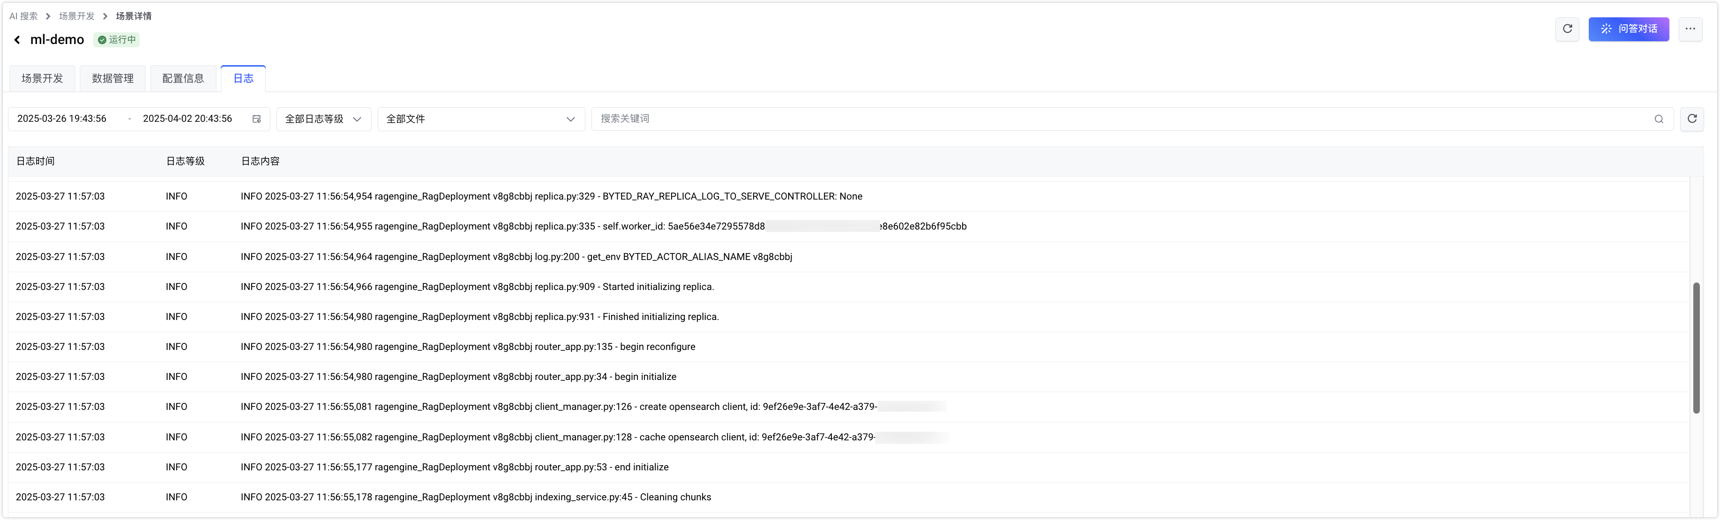Select log row Cleaning chunks
Image resolution: width=1720 pixels, height=520 pixels.
849,498
